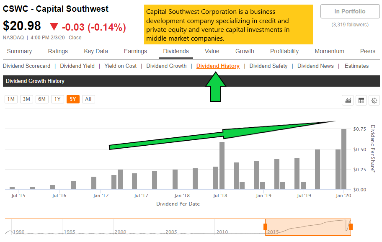This screenshot has width=382, height=242.
Task: Switch to area chart view icon
Action: (x=348, y=100)
